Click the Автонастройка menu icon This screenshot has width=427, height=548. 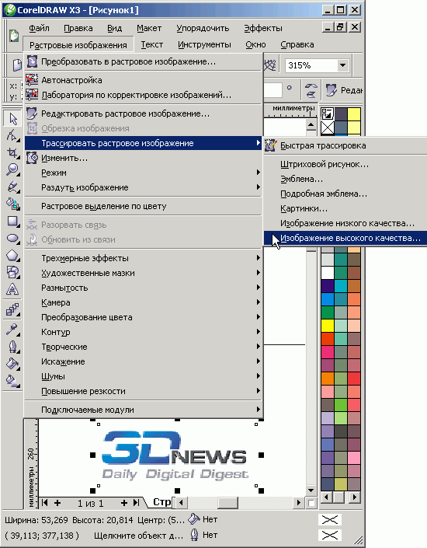click(x=32, y=80)
